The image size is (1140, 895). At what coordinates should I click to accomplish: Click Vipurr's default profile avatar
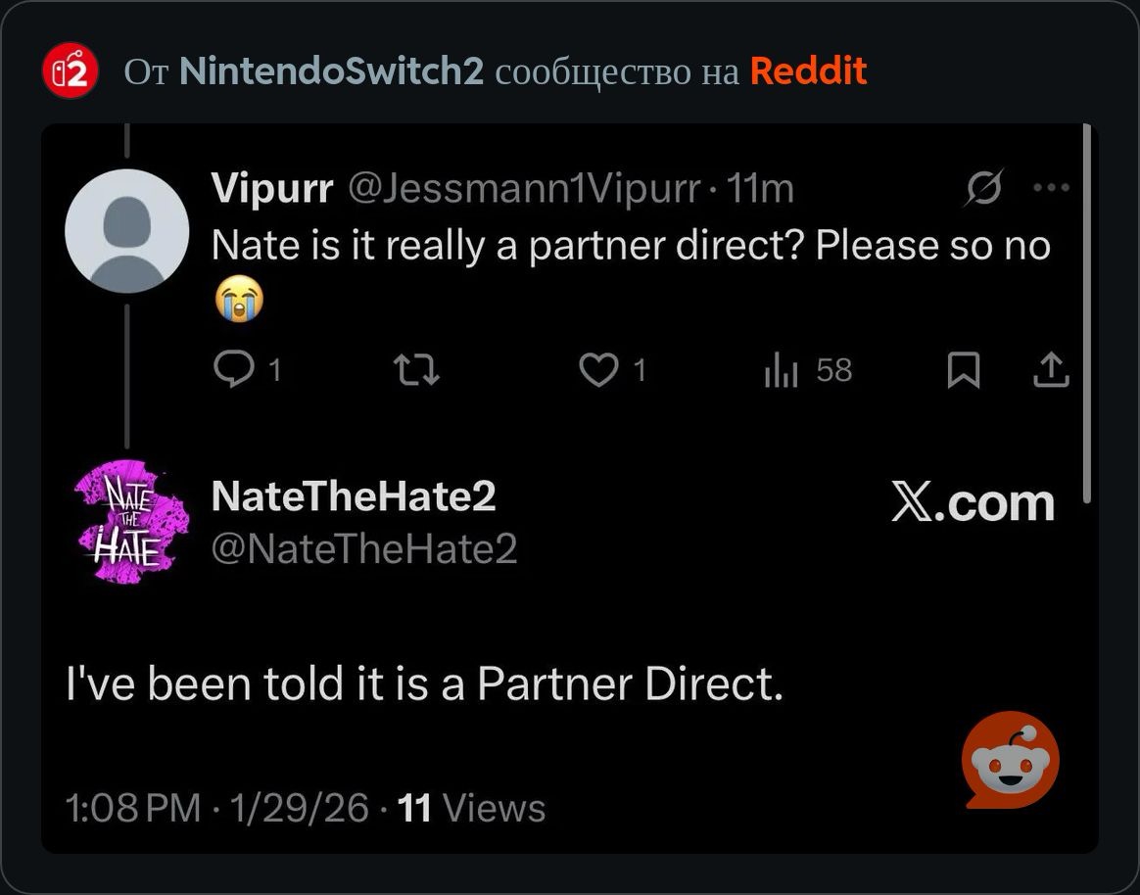click(126, 231)
